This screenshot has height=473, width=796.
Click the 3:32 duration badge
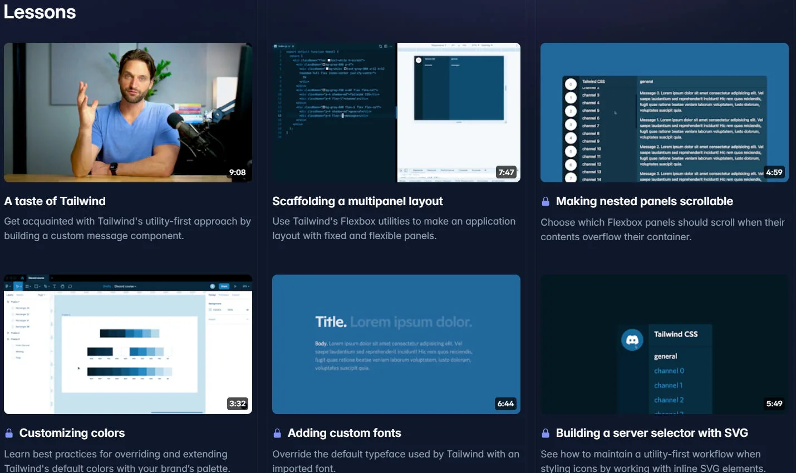pyautogui.click(x=237, y=404)
